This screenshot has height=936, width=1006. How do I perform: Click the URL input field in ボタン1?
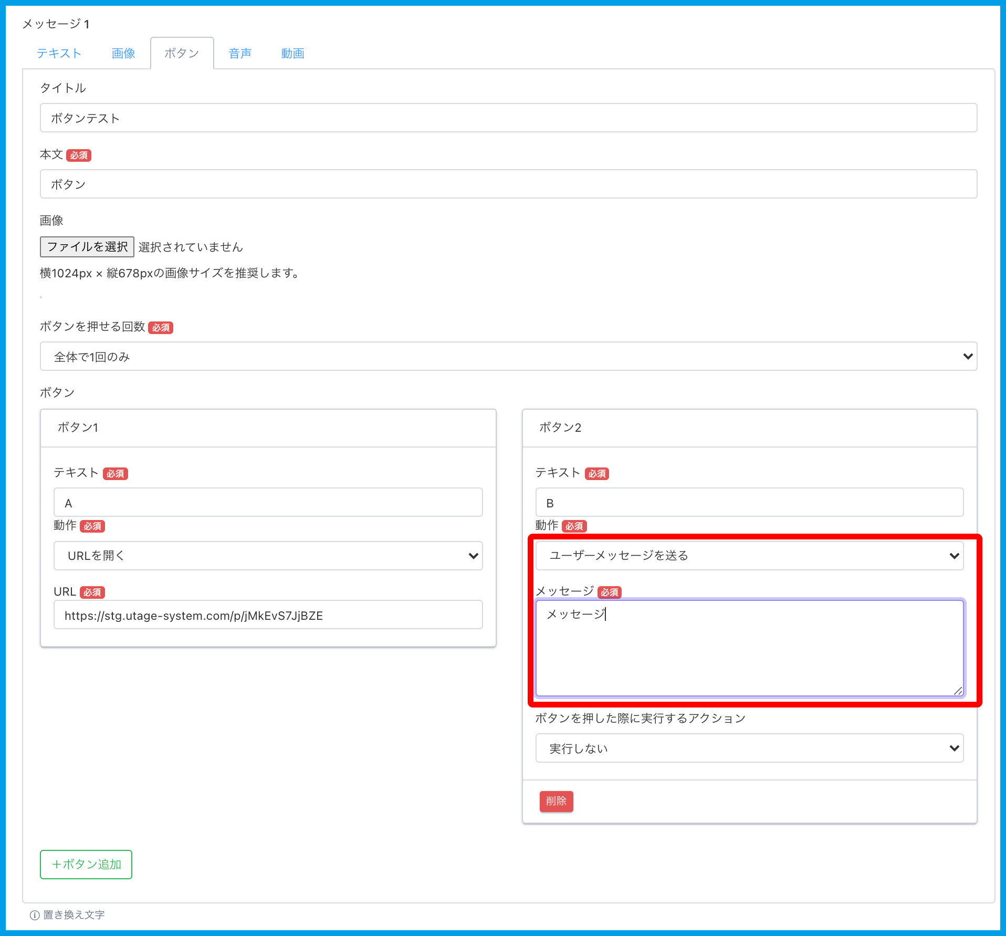[x=268, y=615]
